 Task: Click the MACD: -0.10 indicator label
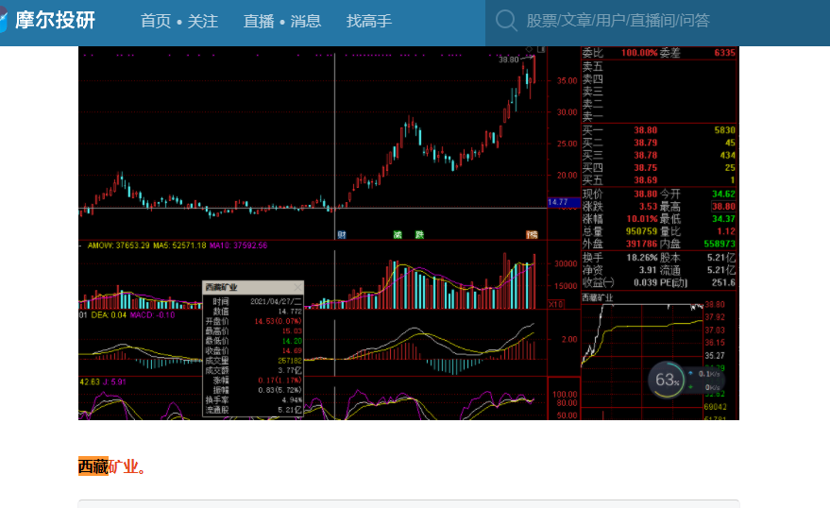click(x=152, y=314)
